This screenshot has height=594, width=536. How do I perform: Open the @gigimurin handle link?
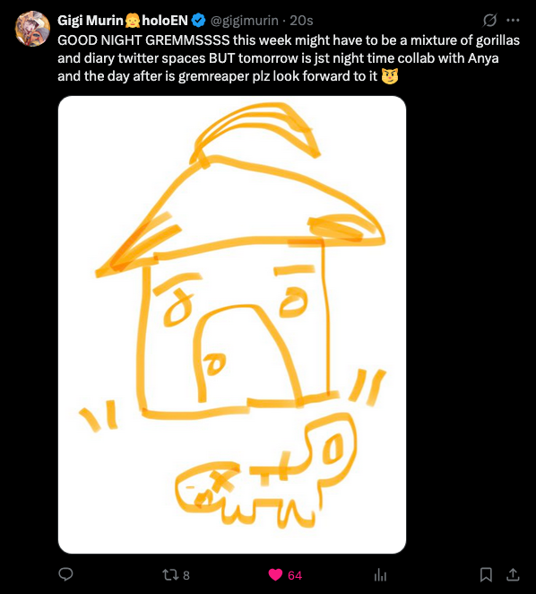pos(244,21)
